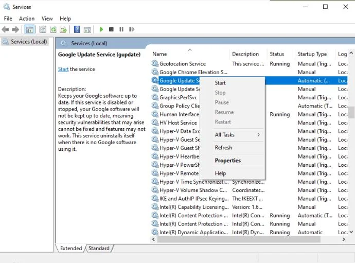Click the green Start Service toolbar icon

click(x=101, y=29)
